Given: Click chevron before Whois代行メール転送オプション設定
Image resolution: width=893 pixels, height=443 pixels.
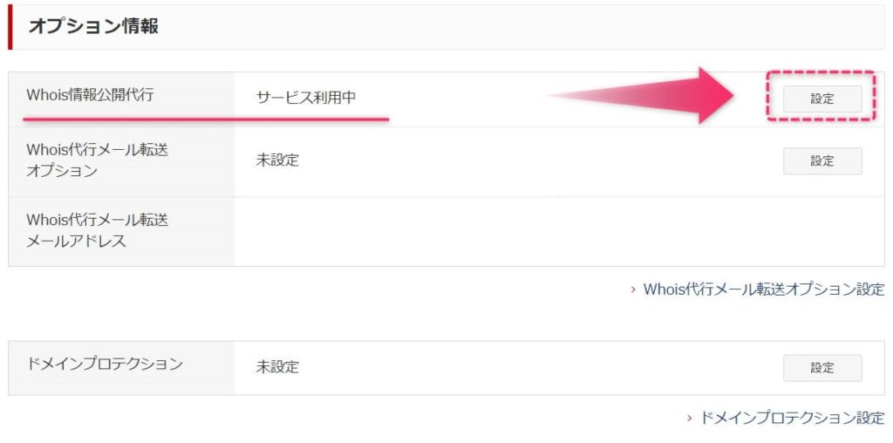Looking at the screenshot, I should (633, 290).
